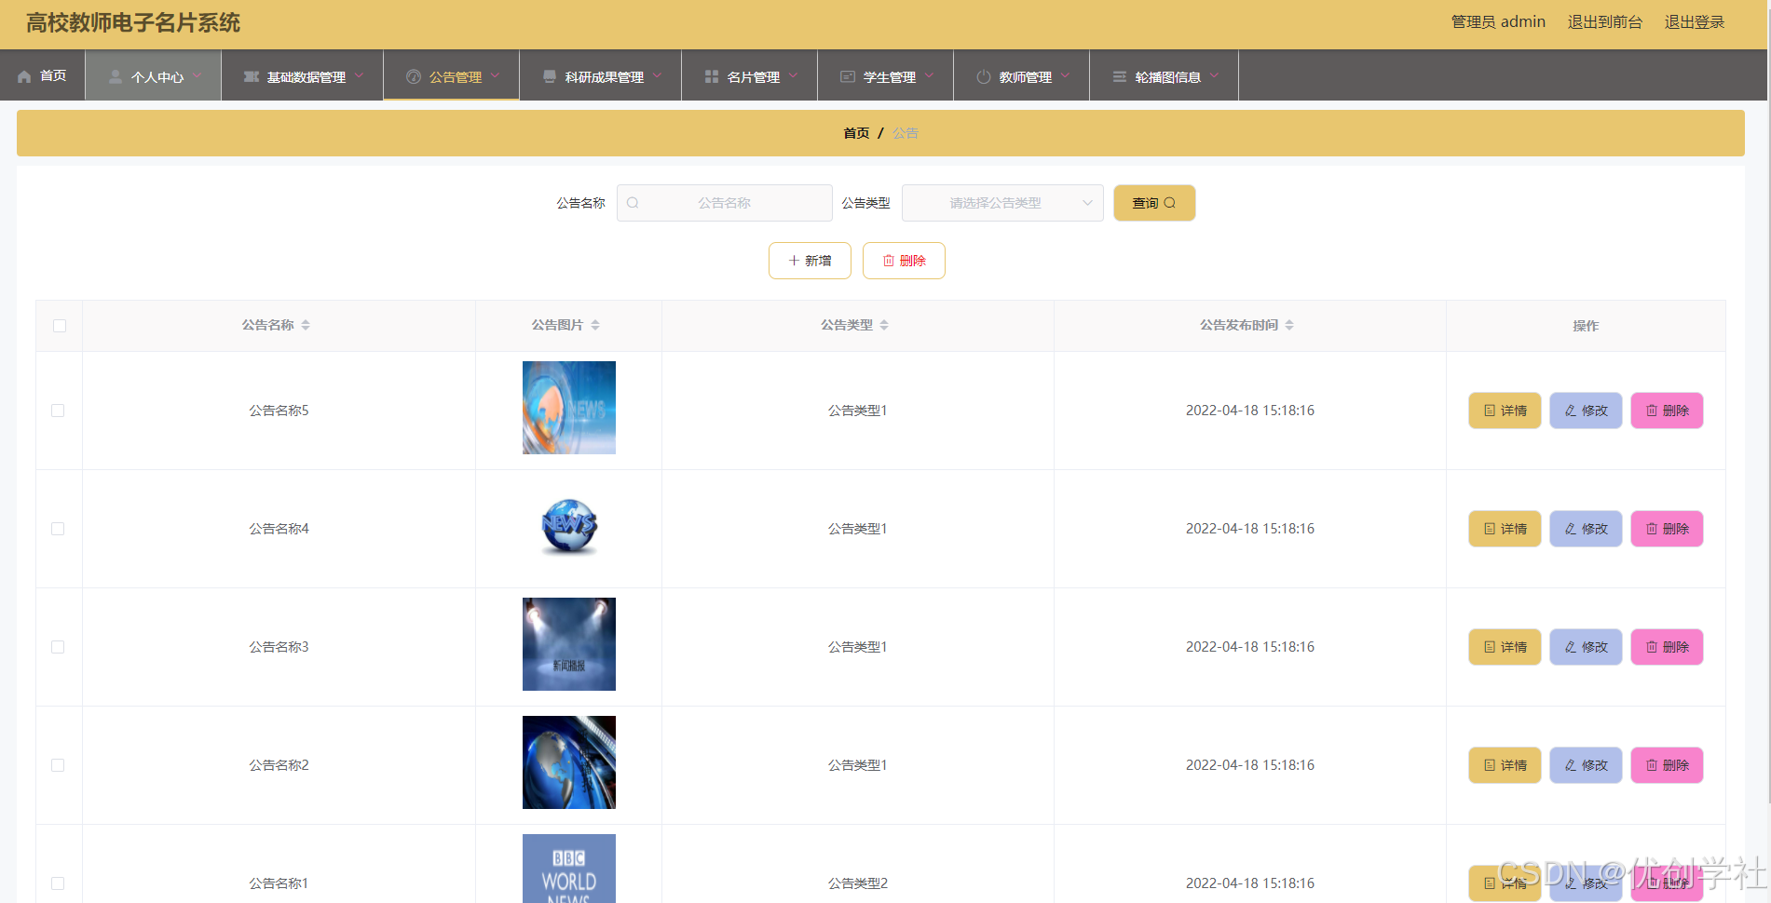This screenshot has height=903, width=1771.
Task: Click 退出到前台 link
Action: pos(1605,21)
